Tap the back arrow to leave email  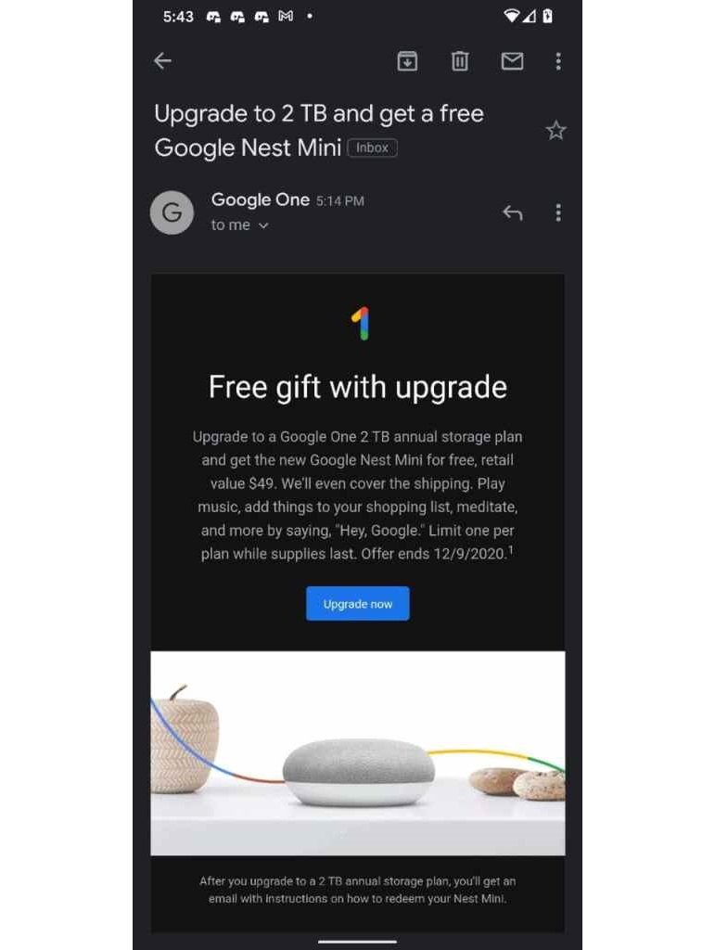point(162,60)
